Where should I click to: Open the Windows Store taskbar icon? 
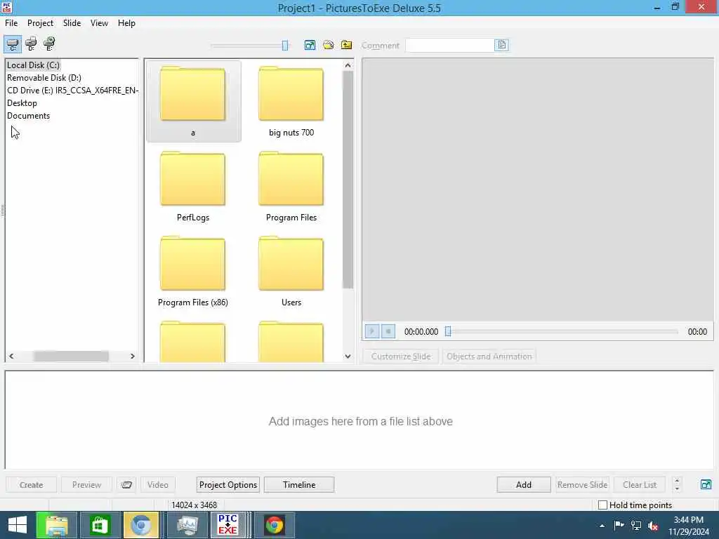100,525
